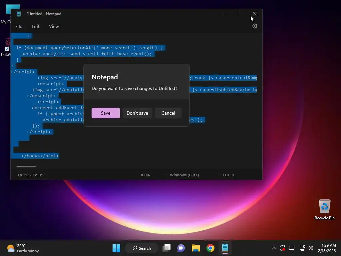This screenshot has width=341, height=256.
Task: Click the taskbar Search box
Action: click(142, 248)
